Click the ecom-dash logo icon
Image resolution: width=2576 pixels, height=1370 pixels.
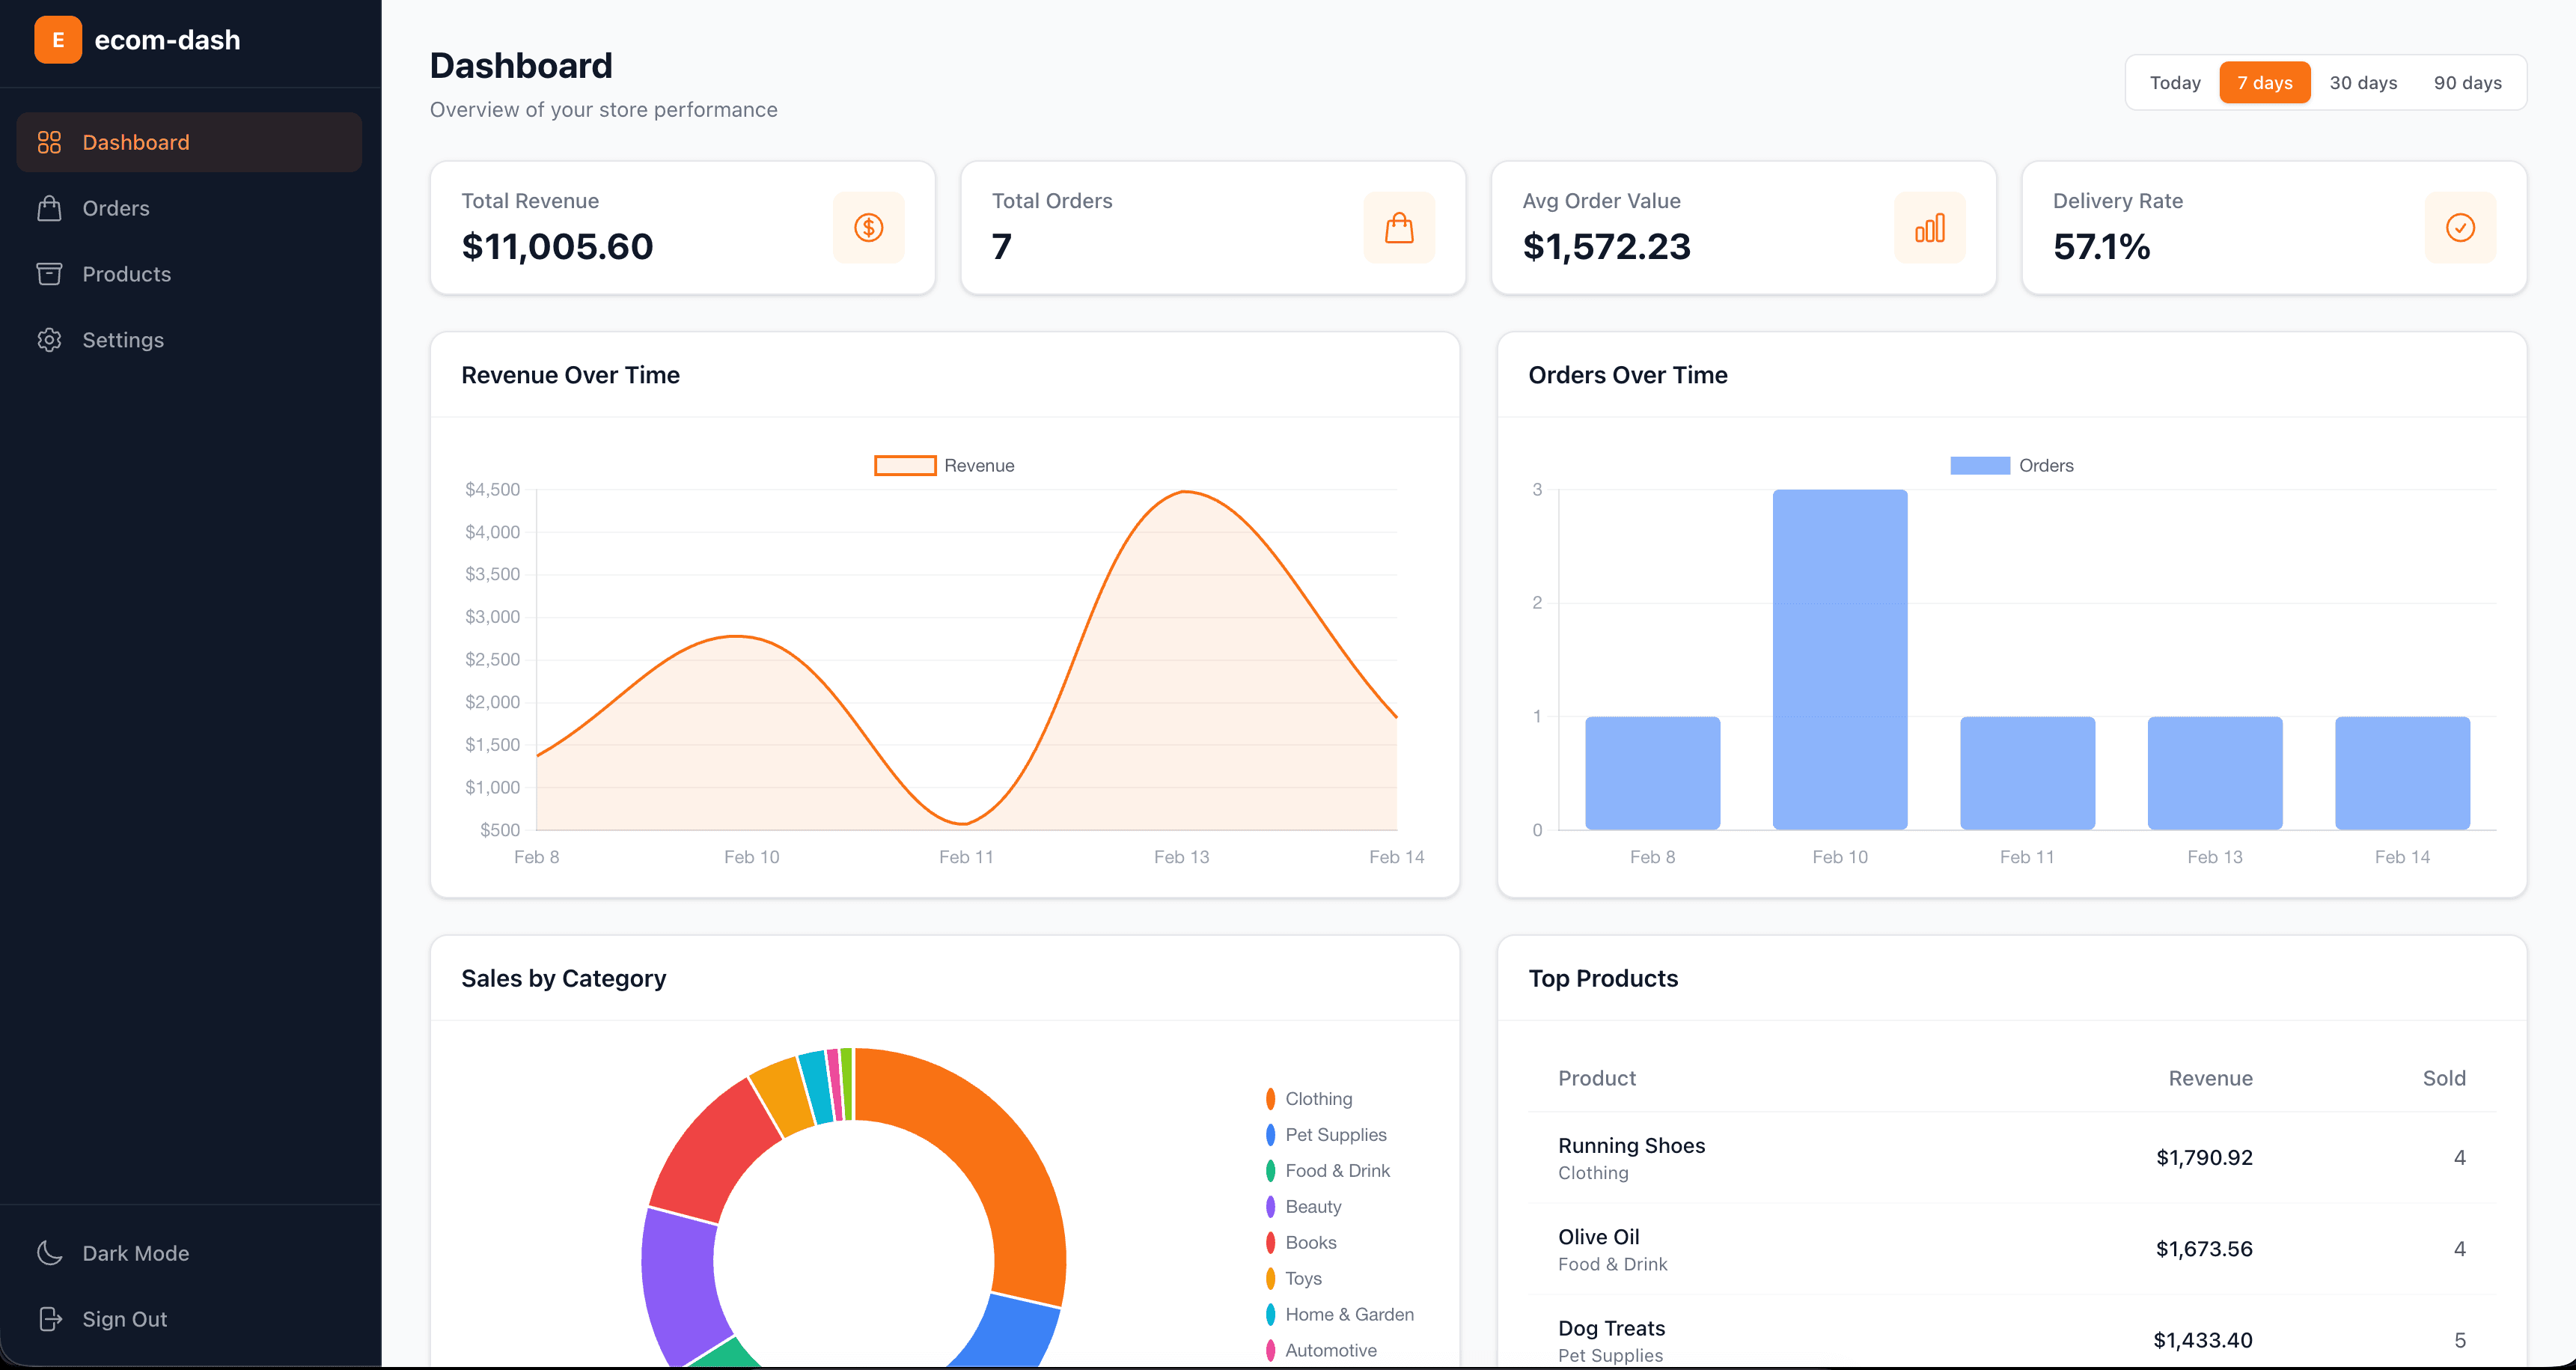tap(58, 40)
